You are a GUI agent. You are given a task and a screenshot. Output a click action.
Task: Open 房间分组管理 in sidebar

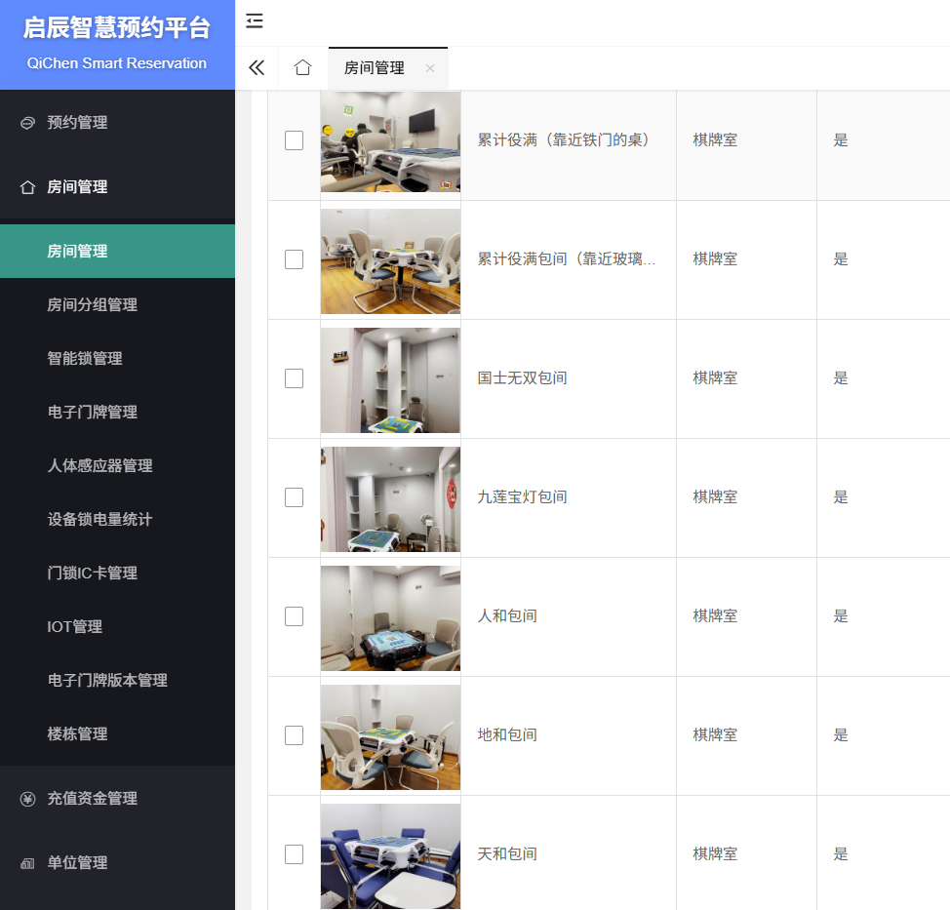click(118, 304)
